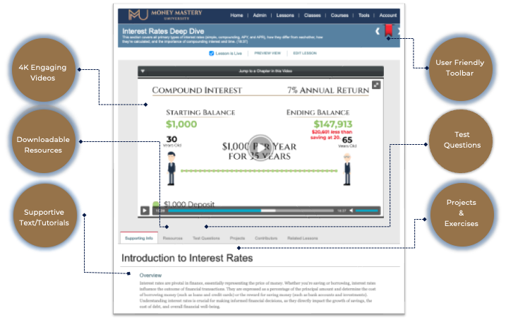Go to previous lesson with left arrow
506x320 pixels.
(378, 31)
